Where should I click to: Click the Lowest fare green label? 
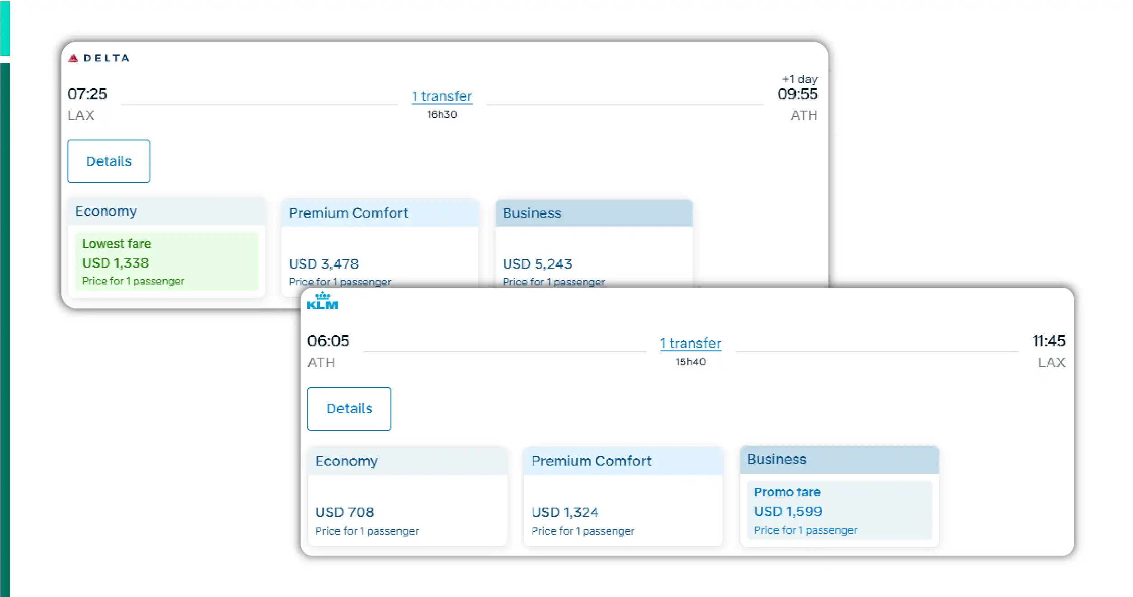[116, 244]
